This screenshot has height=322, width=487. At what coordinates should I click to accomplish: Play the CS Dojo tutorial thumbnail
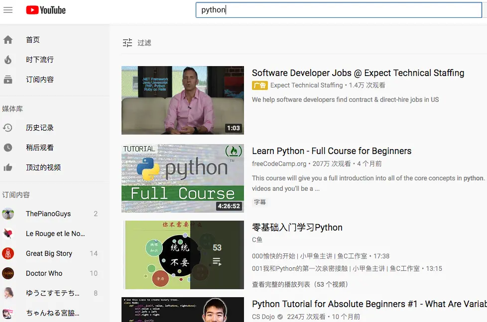pyautogui.click(x=183, y=310)
